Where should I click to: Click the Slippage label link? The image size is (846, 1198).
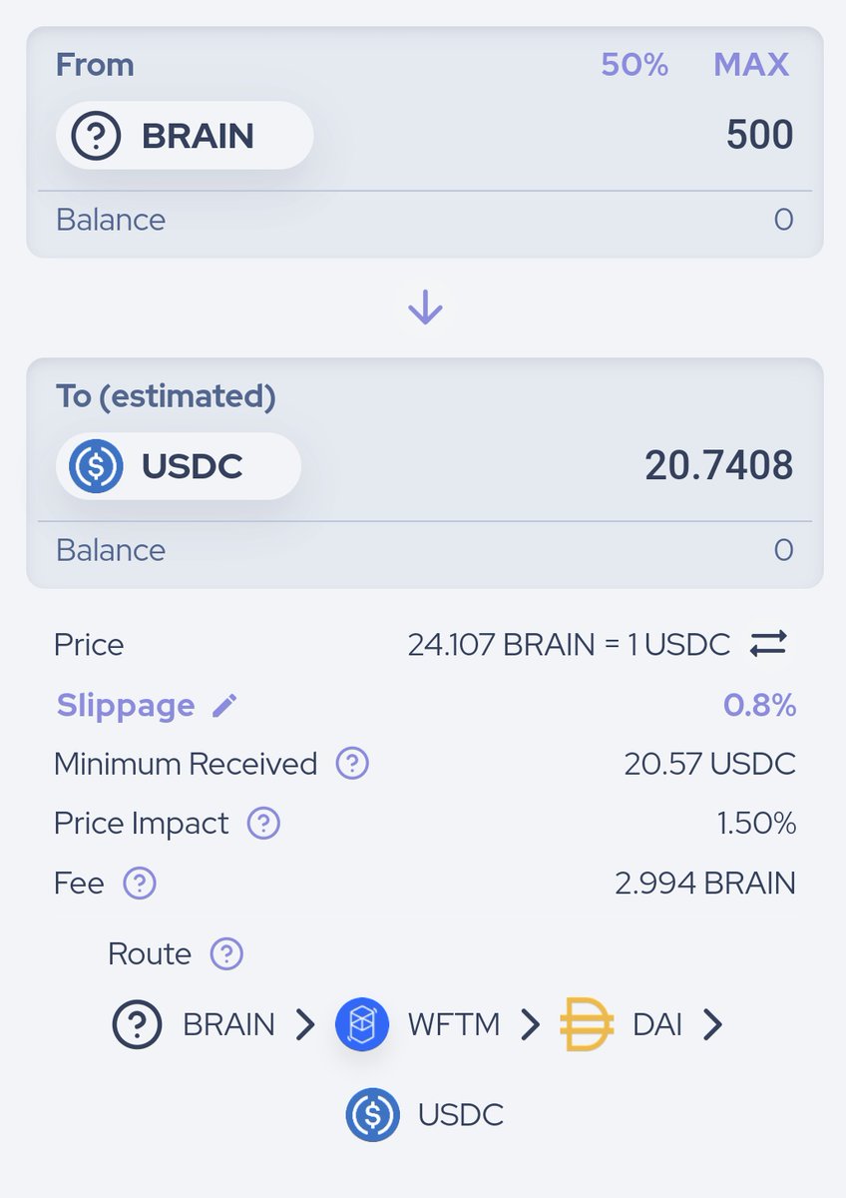pos(126,706)
